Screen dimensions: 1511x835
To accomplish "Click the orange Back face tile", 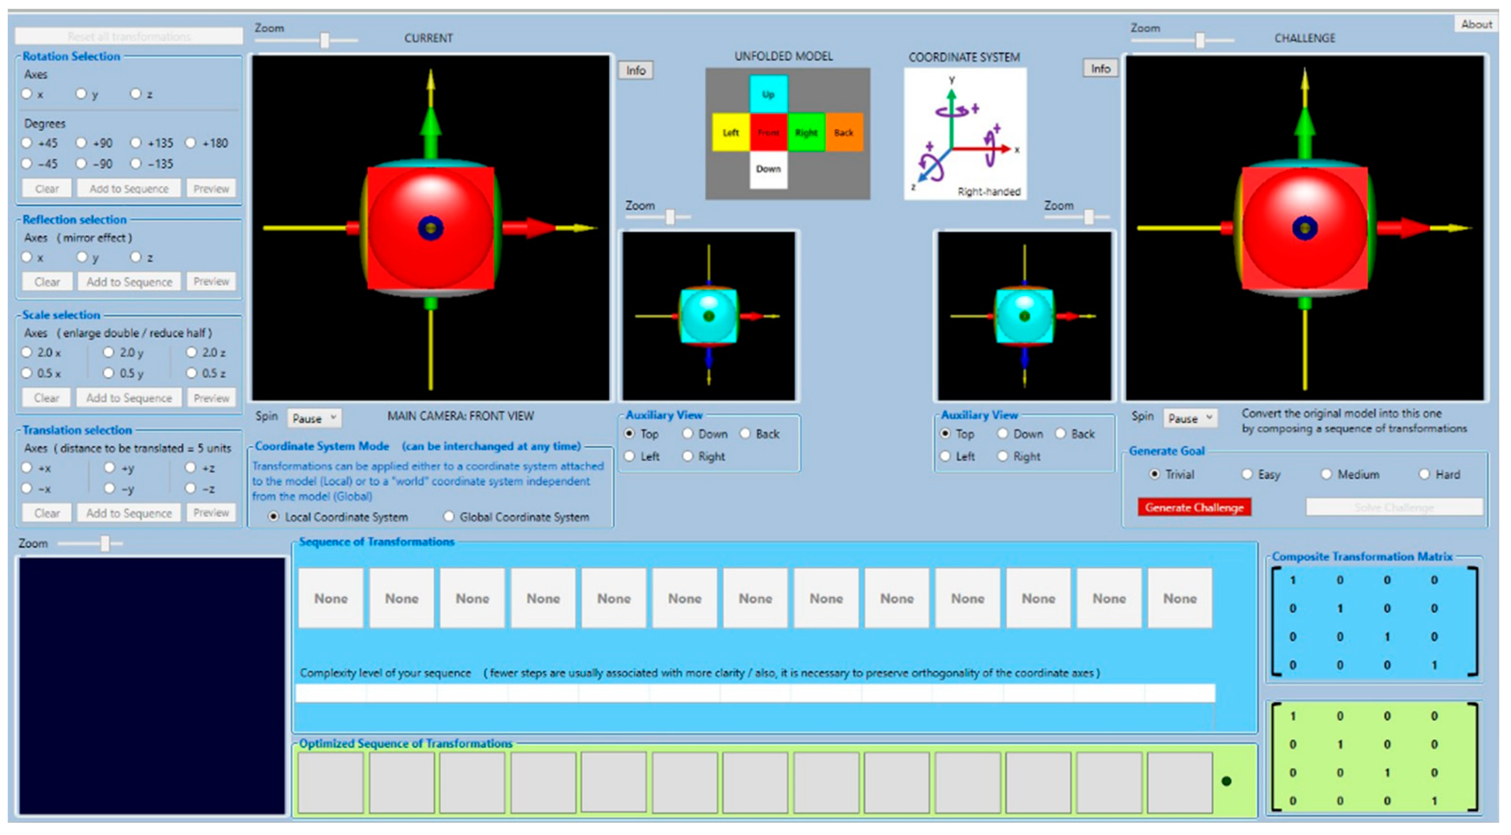I will point(844,132).
